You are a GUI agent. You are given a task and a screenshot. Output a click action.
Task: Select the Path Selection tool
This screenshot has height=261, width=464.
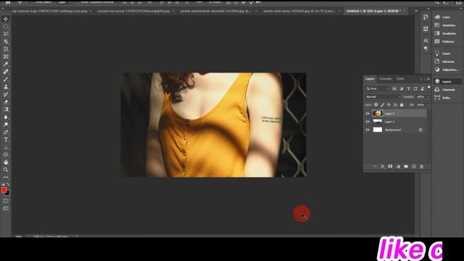6,147
